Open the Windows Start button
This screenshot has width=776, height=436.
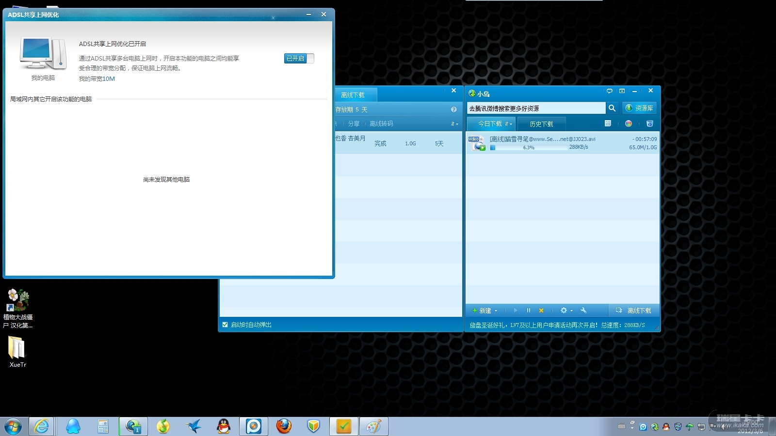[13, 426]
